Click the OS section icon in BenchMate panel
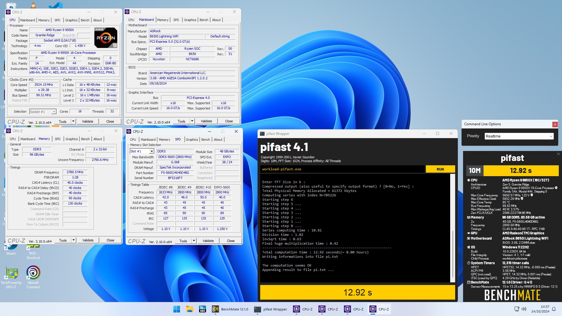 [x=469, y=247]
